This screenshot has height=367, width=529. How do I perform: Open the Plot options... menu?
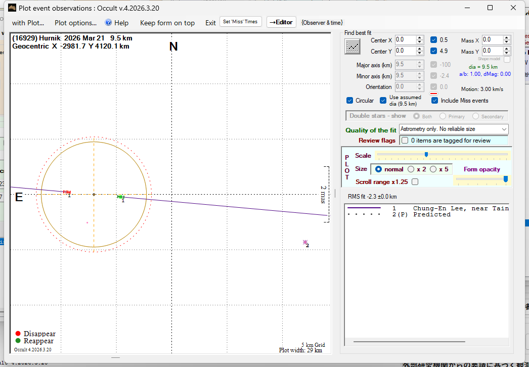pyautogui.click(x=75, y=23)
